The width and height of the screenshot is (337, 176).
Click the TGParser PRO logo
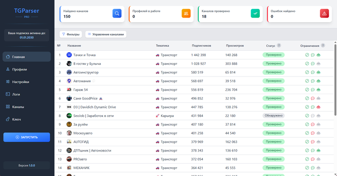click(27, 13)
